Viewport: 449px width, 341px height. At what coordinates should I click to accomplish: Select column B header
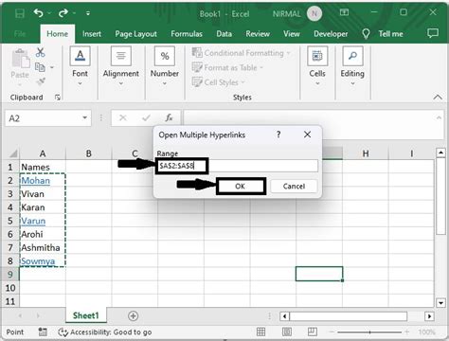pos(89,153)
